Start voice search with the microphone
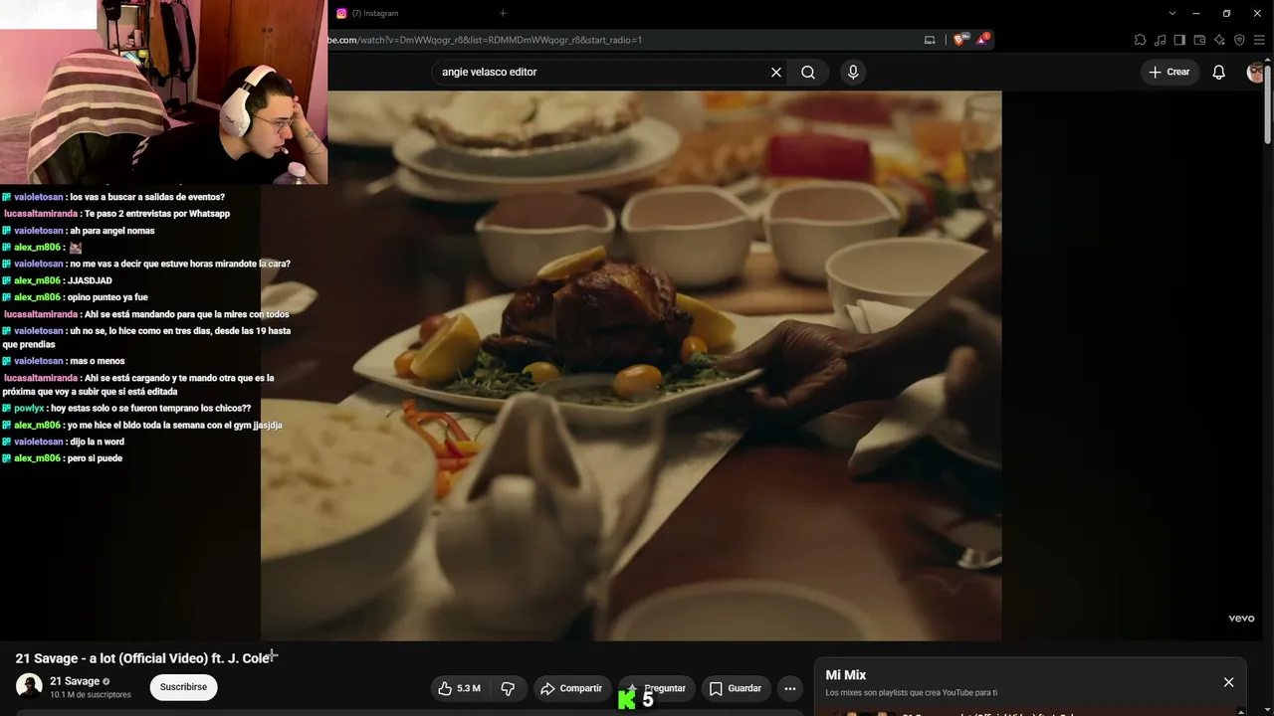This screenshot has width=1274, height=716. [853, 73]
